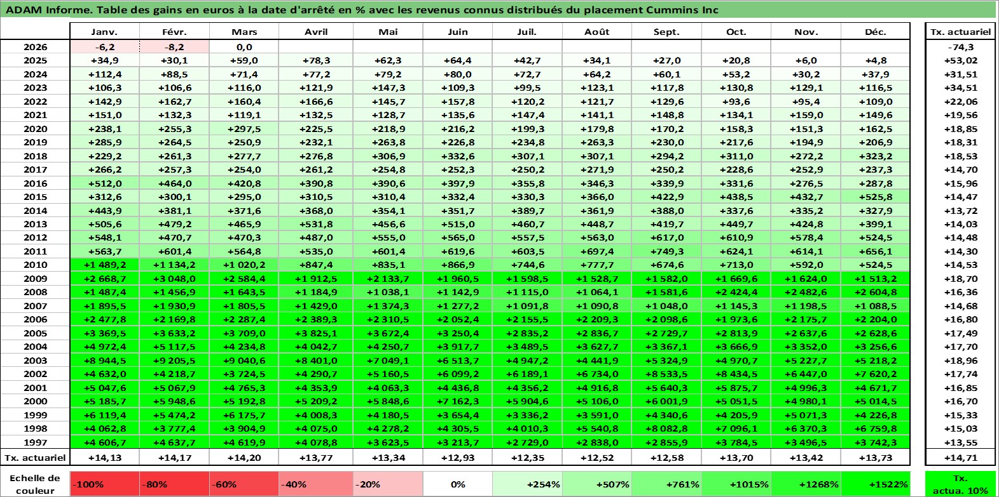Click the +8 082,8 cell in row 1998
This screenshot has height=497, width=999.
pos(666,428)
